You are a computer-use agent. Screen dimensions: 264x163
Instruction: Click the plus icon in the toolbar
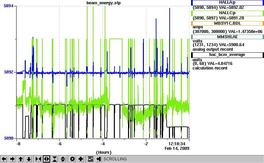81,159
